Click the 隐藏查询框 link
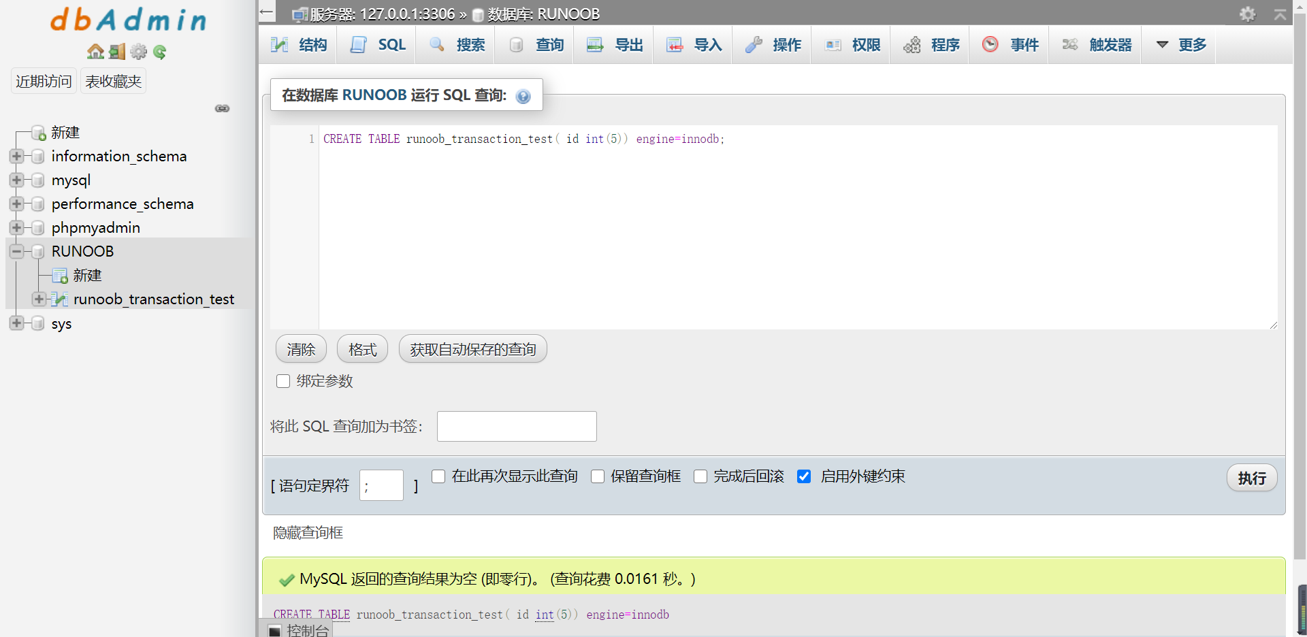Screen dimensions: 1307x637 click(x=308, y=533)
